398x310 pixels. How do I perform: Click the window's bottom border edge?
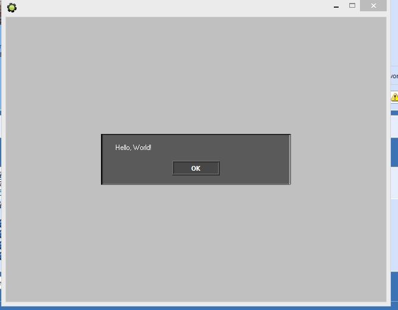coord(196,304)
